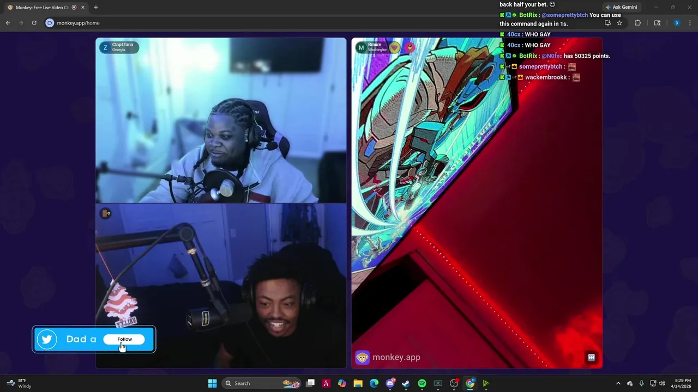Click the Bmore username label
The image size is (698, 392).
(x=375, y=45)
